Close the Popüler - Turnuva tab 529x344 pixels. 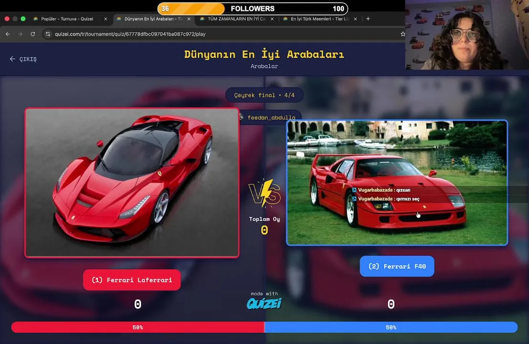(106, 19)
